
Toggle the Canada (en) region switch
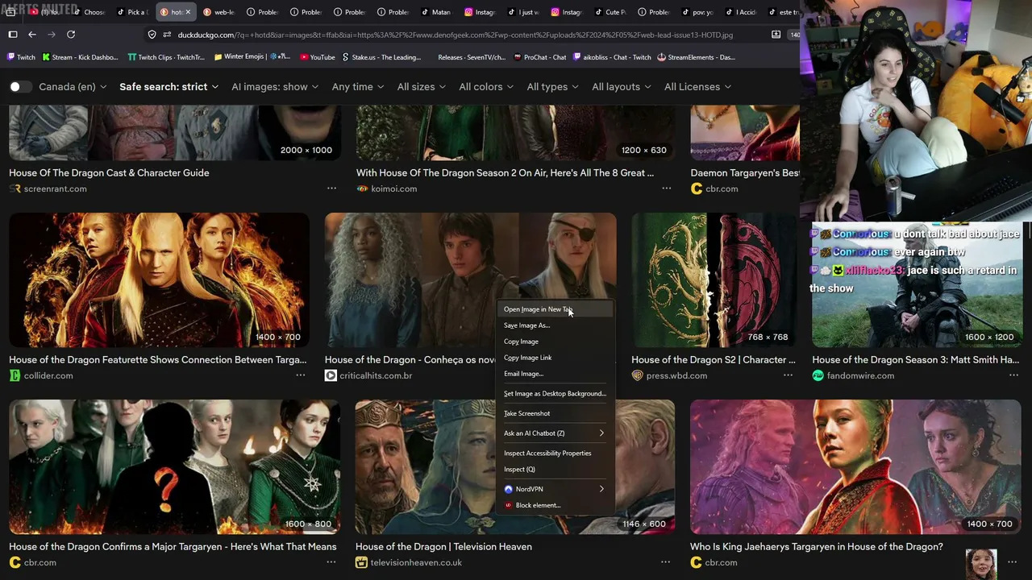(x=19, y=87)
